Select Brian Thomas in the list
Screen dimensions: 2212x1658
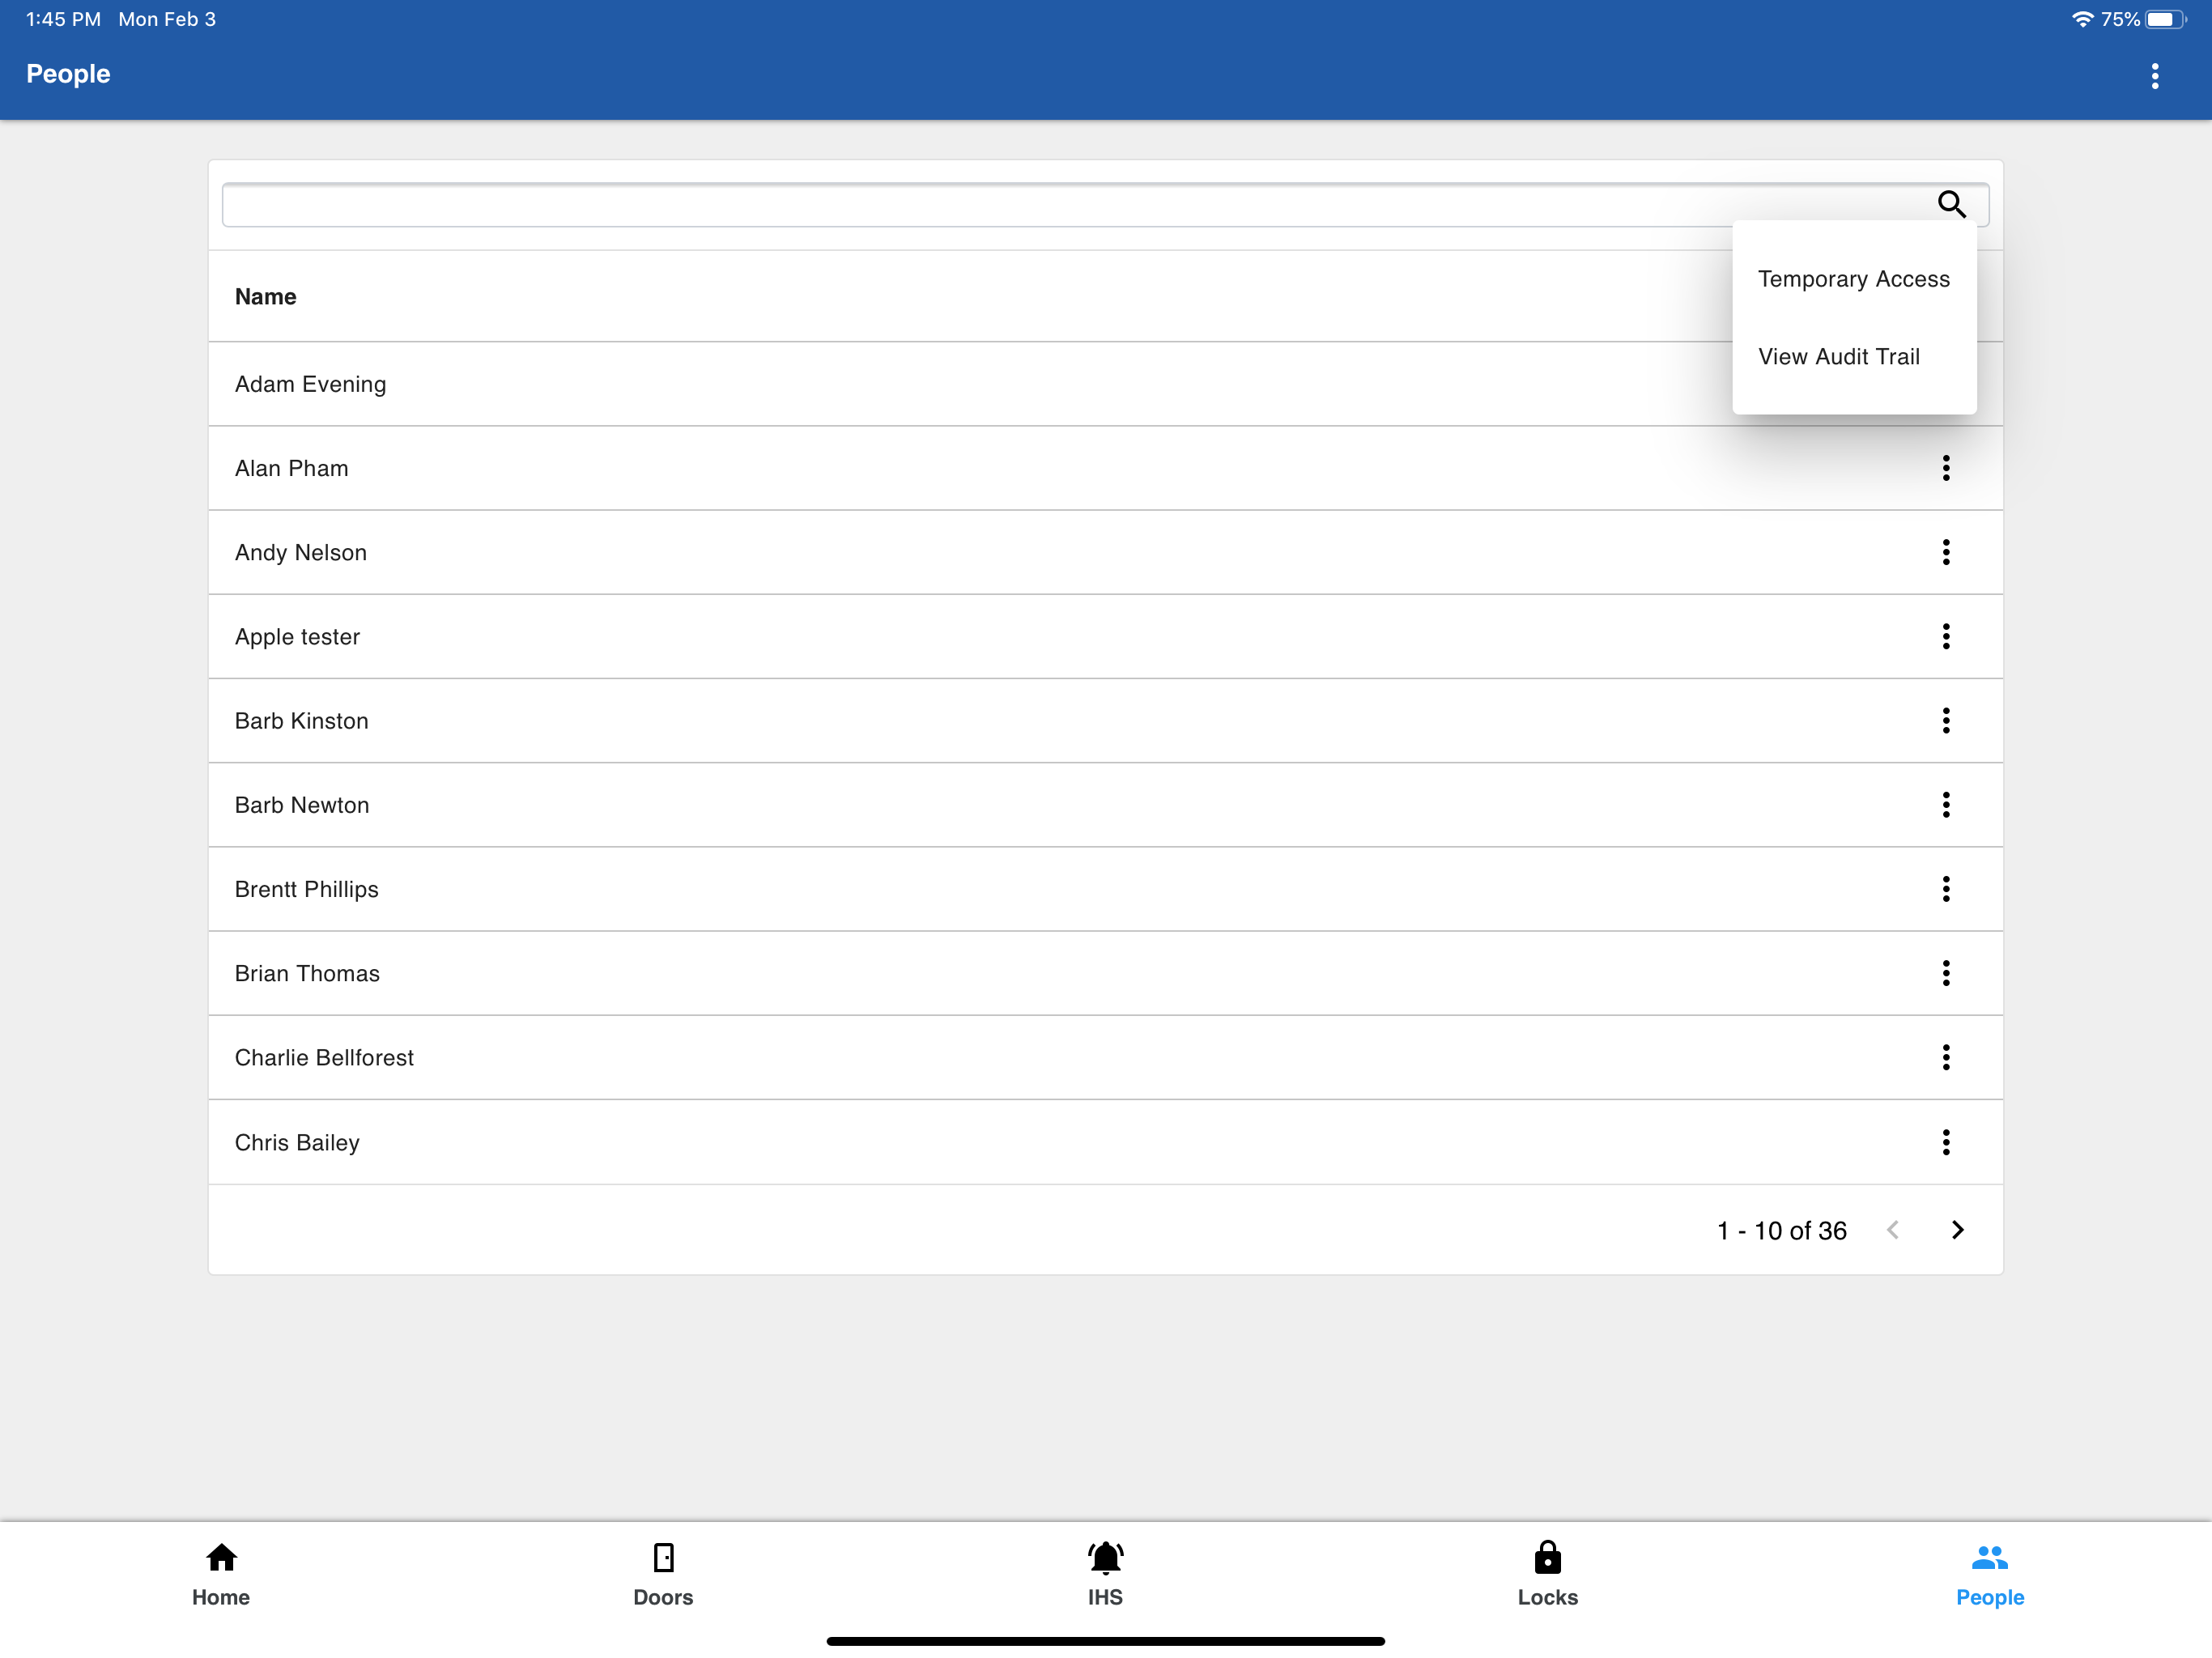[x=1105, y=973]
